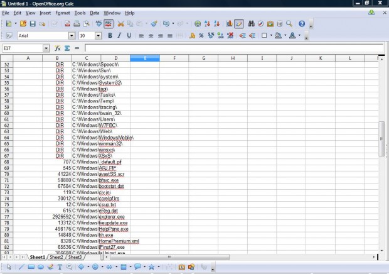389x274 pixels.
Task: Export directly as PDF icon
Action: pyautogui.click(x=67, y=24)
